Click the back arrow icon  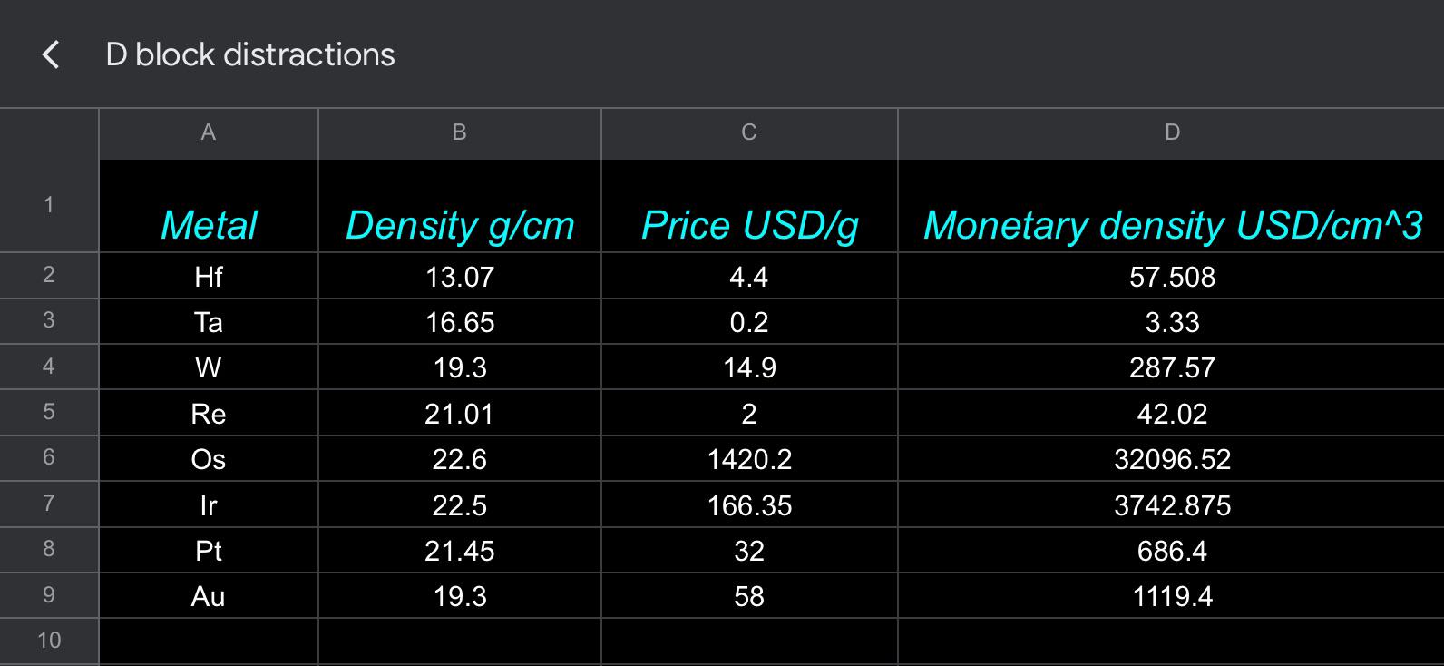coord(51,54)
